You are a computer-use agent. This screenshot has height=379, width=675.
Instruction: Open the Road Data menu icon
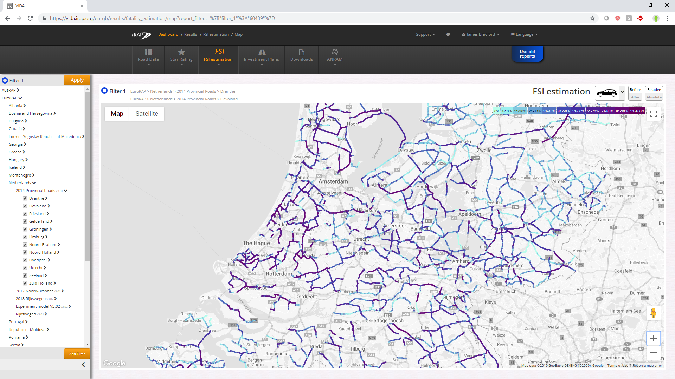148,52
